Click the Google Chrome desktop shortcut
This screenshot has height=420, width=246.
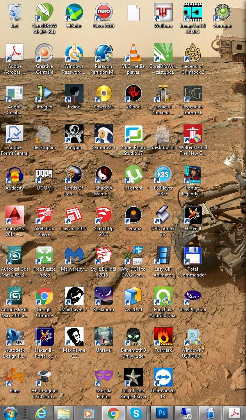[44, 296]
